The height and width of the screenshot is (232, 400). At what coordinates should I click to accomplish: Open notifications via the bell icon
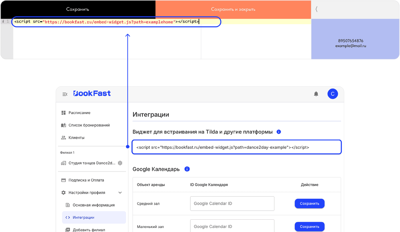click(x=316, y=94)
